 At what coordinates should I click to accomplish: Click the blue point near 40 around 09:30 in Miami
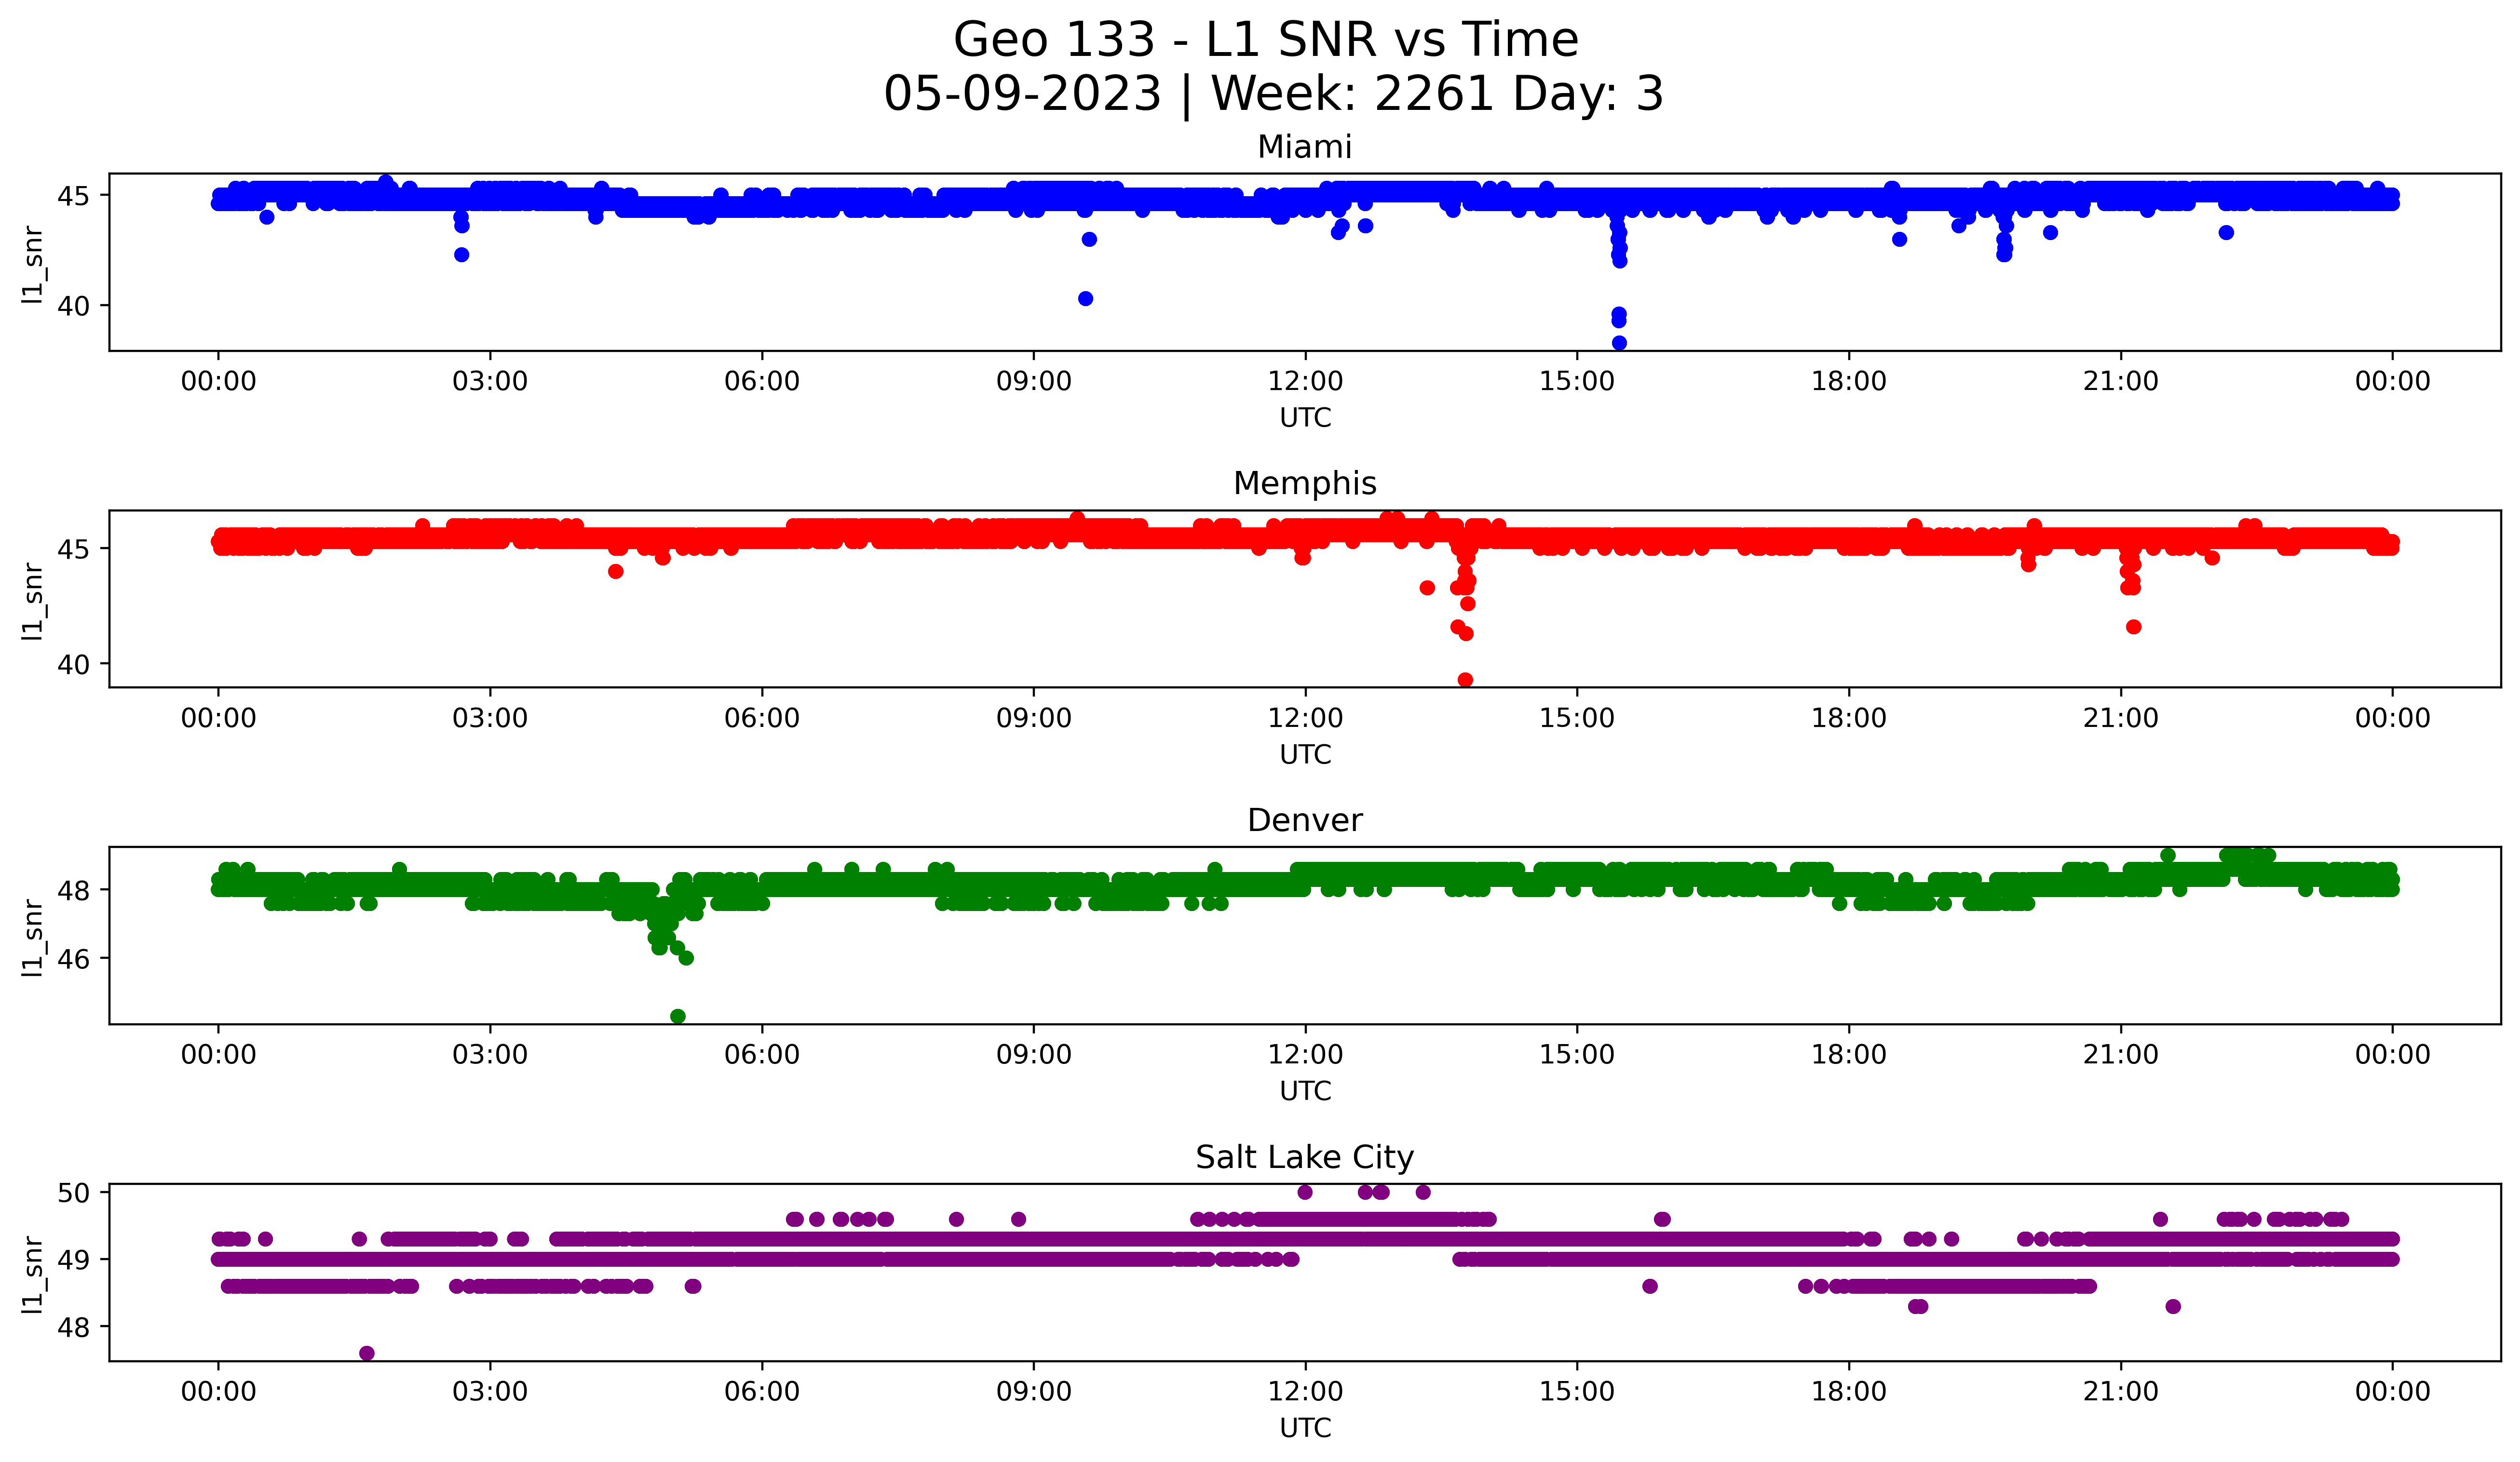(x=1085, y=299)
